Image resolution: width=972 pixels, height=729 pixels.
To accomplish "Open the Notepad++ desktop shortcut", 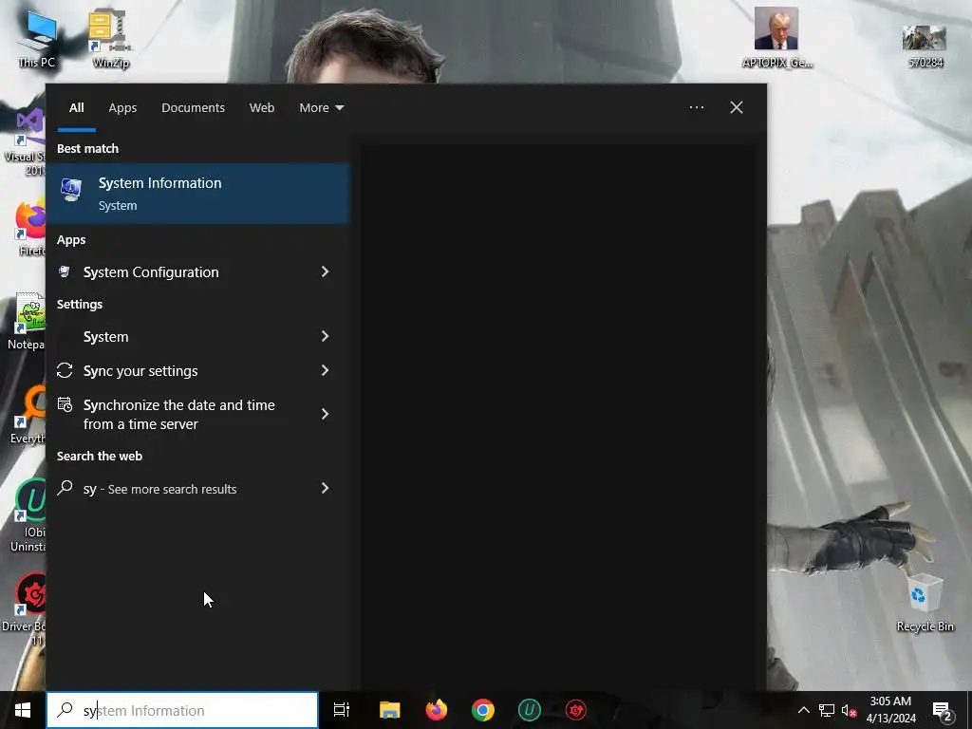I will (x=28, y=321).
